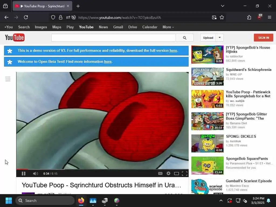This screenshot has height=207, width=276.
Task: Click the muted volume tray icon
Action: tap(245, 201)
